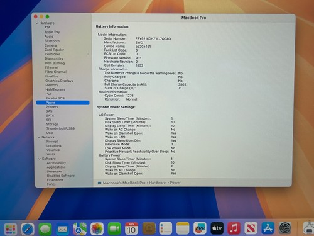Open Maps from the Dock
The height and width of the screenshot is (236, 314).
click(x=80, y=229)
